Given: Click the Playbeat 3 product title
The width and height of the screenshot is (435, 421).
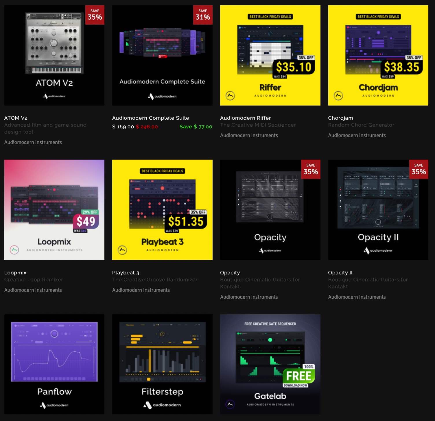Looking at the screenshot, I should 126,273.
